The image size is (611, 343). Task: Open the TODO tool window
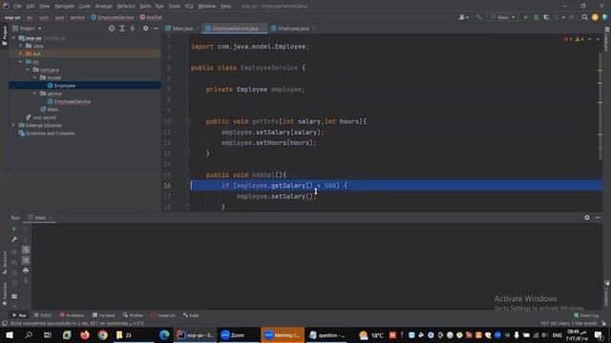pos(42,315)
